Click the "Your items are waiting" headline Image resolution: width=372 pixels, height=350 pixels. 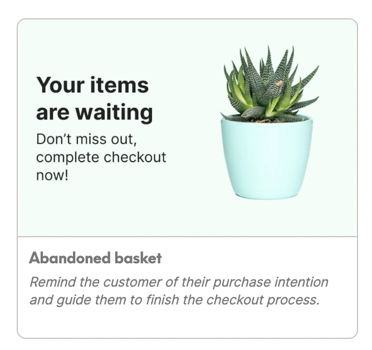pos(94,99)
